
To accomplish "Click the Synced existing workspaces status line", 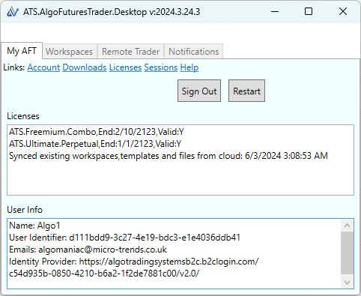I will point(169,156).
